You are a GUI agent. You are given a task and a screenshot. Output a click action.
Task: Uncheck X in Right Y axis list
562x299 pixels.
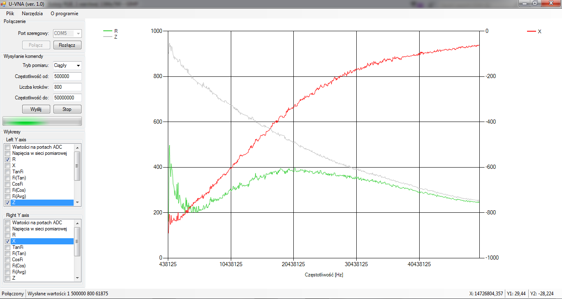coord(7,241)
